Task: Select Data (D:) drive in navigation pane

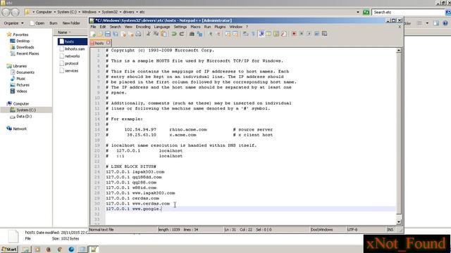Action: pos(21,117)
